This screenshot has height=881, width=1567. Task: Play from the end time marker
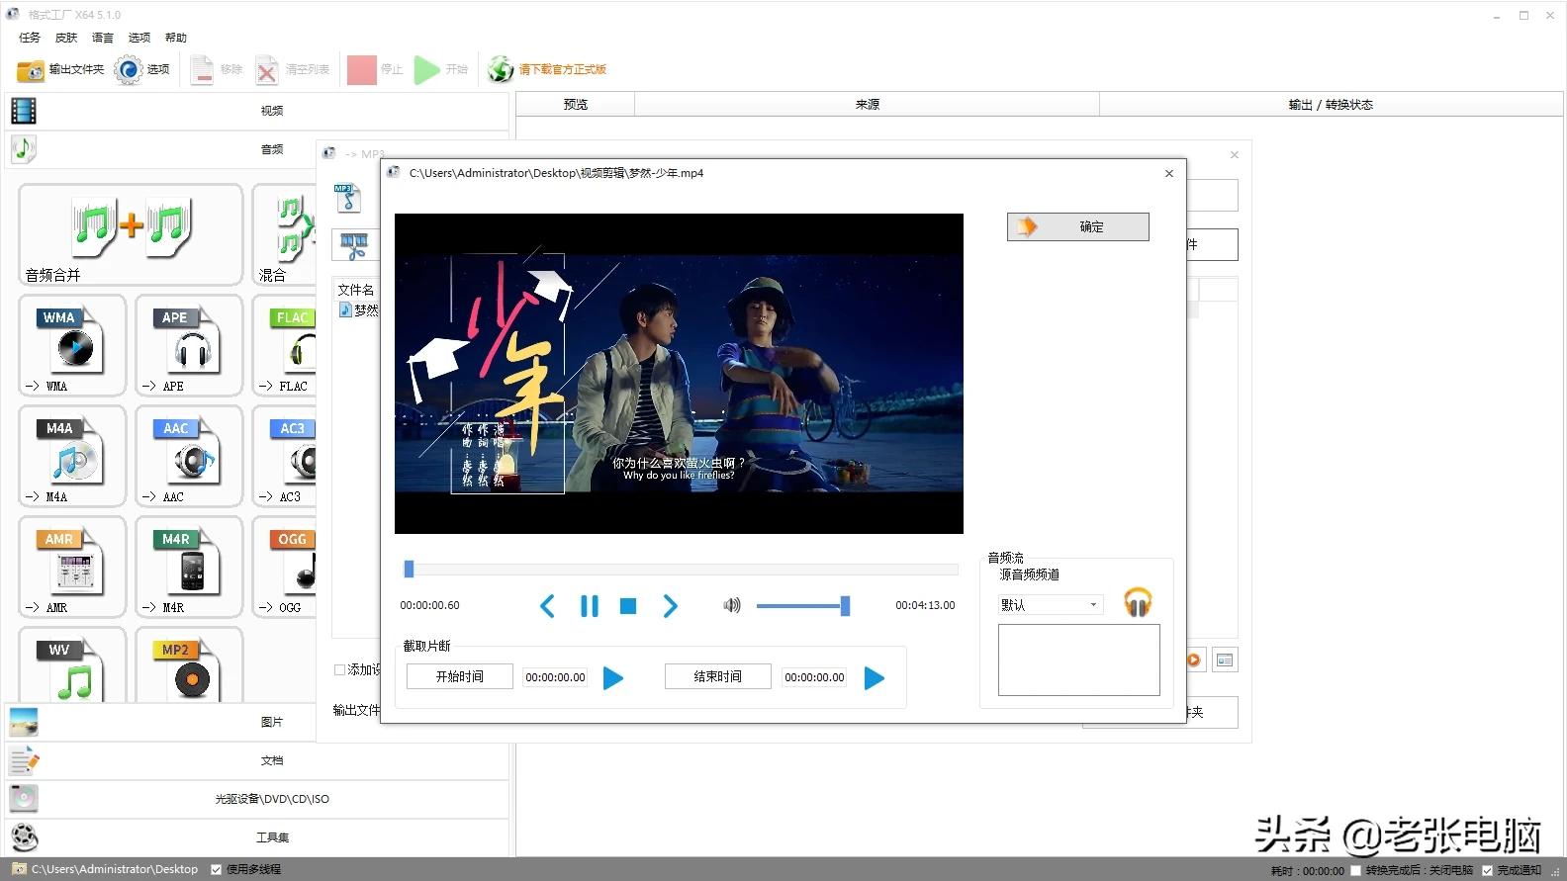[x=875, y=677]
